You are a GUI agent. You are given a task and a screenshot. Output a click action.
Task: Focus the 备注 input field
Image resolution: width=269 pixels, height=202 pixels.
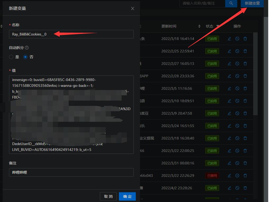(71, 172)
